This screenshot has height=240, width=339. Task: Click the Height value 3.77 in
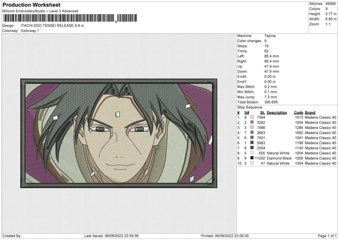coord(331,14)
